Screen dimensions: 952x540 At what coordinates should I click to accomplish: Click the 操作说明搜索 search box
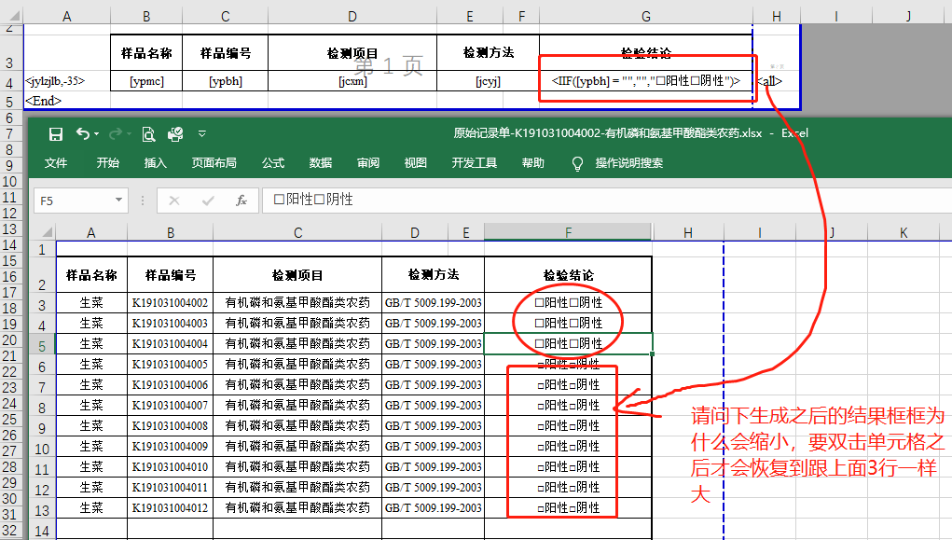tap(629, 163)
